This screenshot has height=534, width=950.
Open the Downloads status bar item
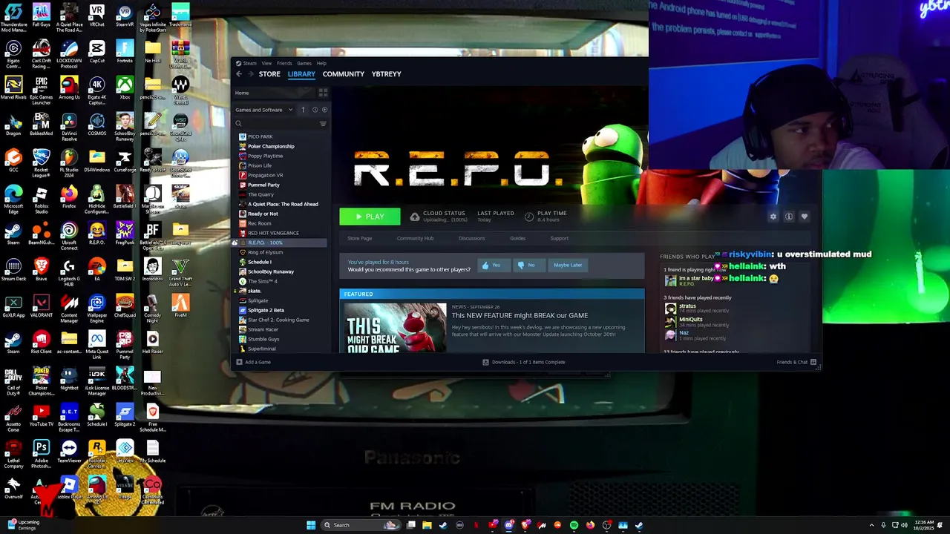tap(524, 362)
